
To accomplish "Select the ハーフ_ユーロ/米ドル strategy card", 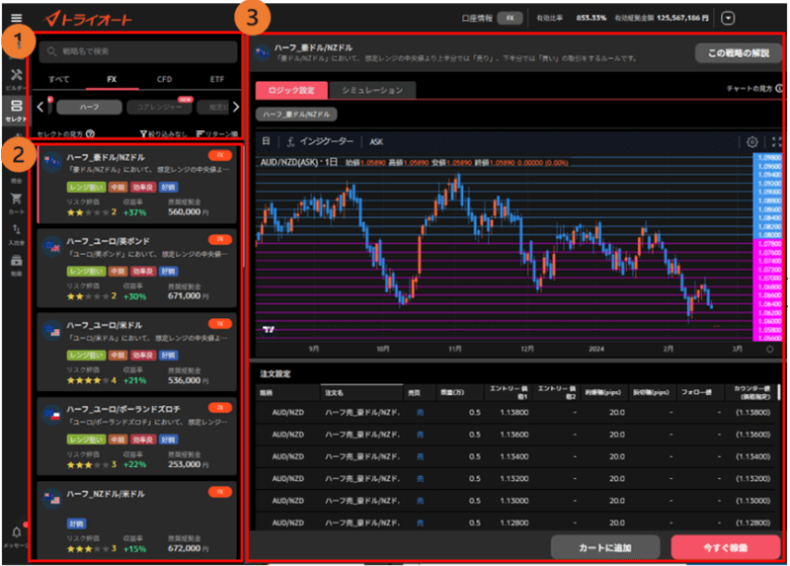I will [137, 352].
